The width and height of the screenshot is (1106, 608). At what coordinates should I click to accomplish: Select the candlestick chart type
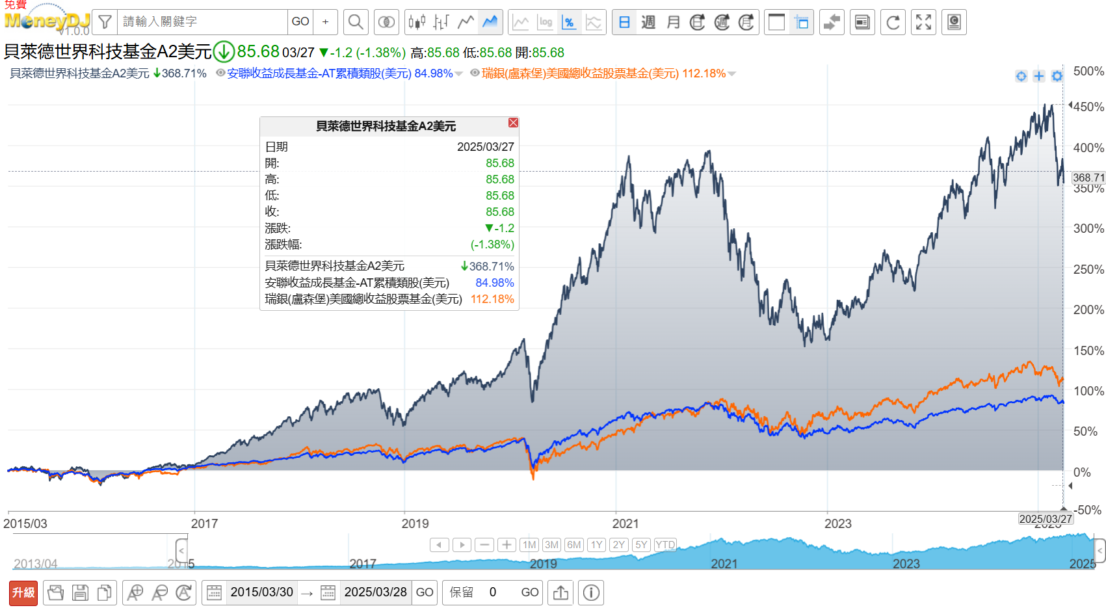point(416,21)
